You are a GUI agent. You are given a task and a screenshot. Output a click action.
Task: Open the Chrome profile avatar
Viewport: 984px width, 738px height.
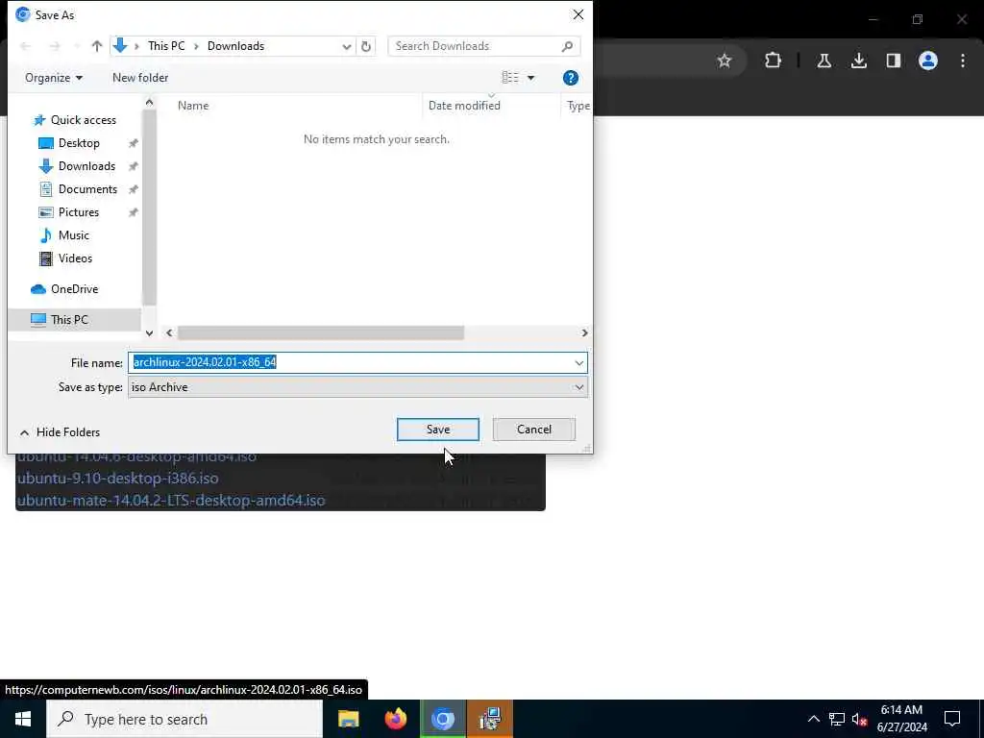click(928, 61)
